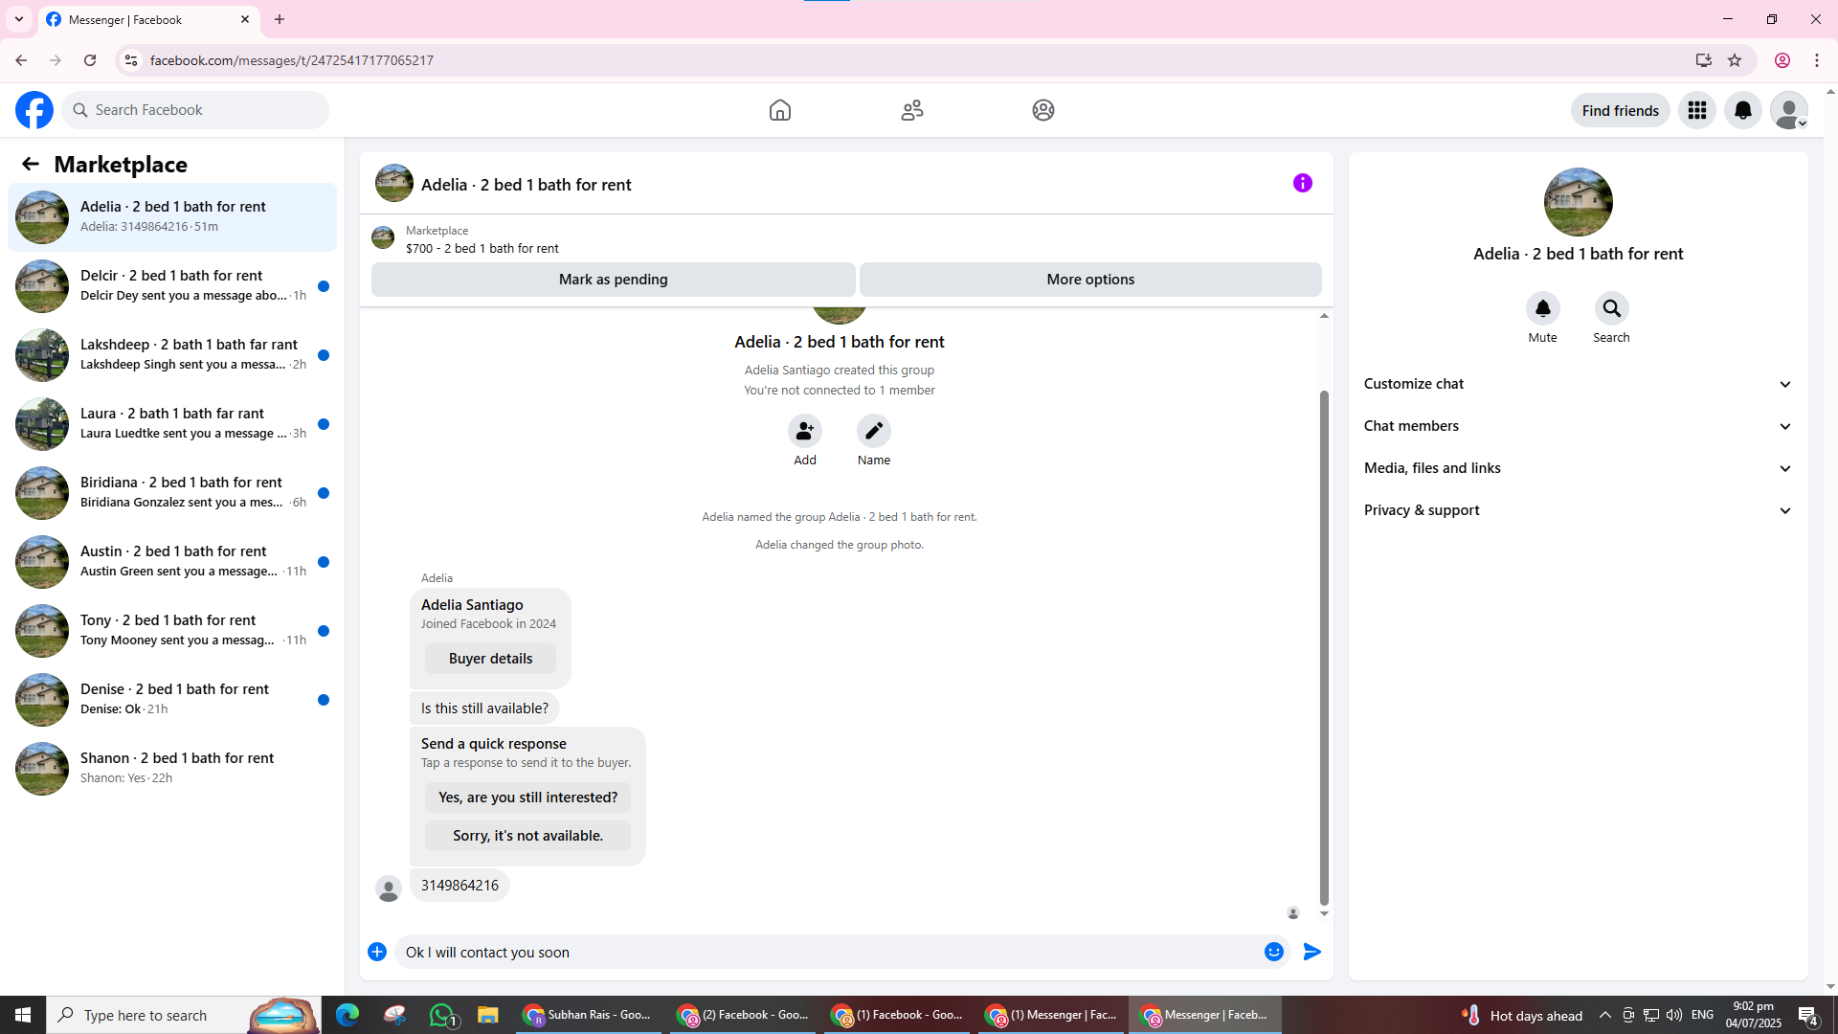Click the plus icon for more actions

377,952
